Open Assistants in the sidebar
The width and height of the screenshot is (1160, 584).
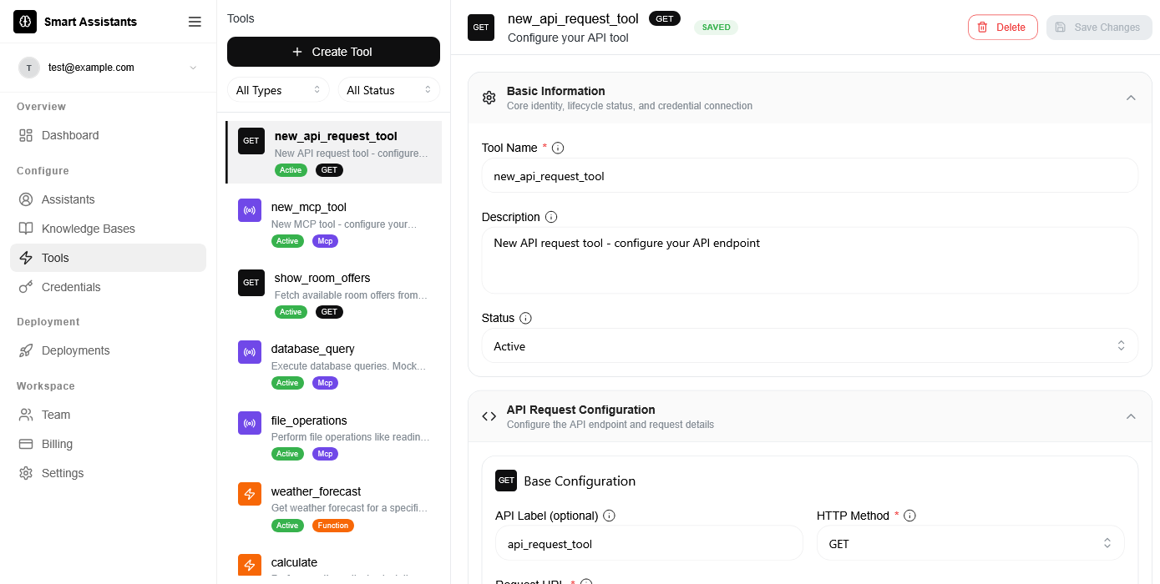tap(108, 199)
